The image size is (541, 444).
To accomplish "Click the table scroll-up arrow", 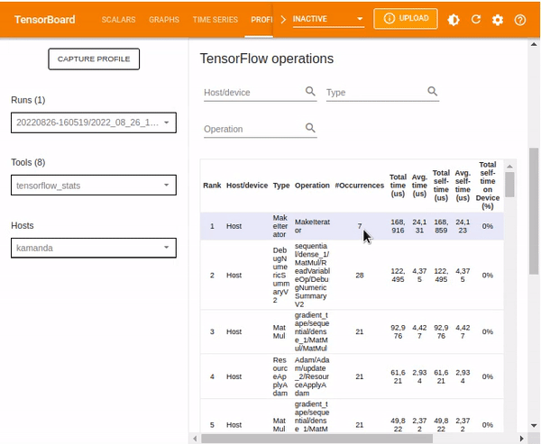I will 509,167.
